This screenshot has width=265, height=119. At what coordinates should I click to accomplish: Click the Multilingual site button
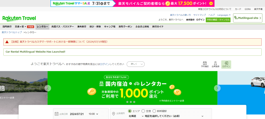click(x=248, y=18)
